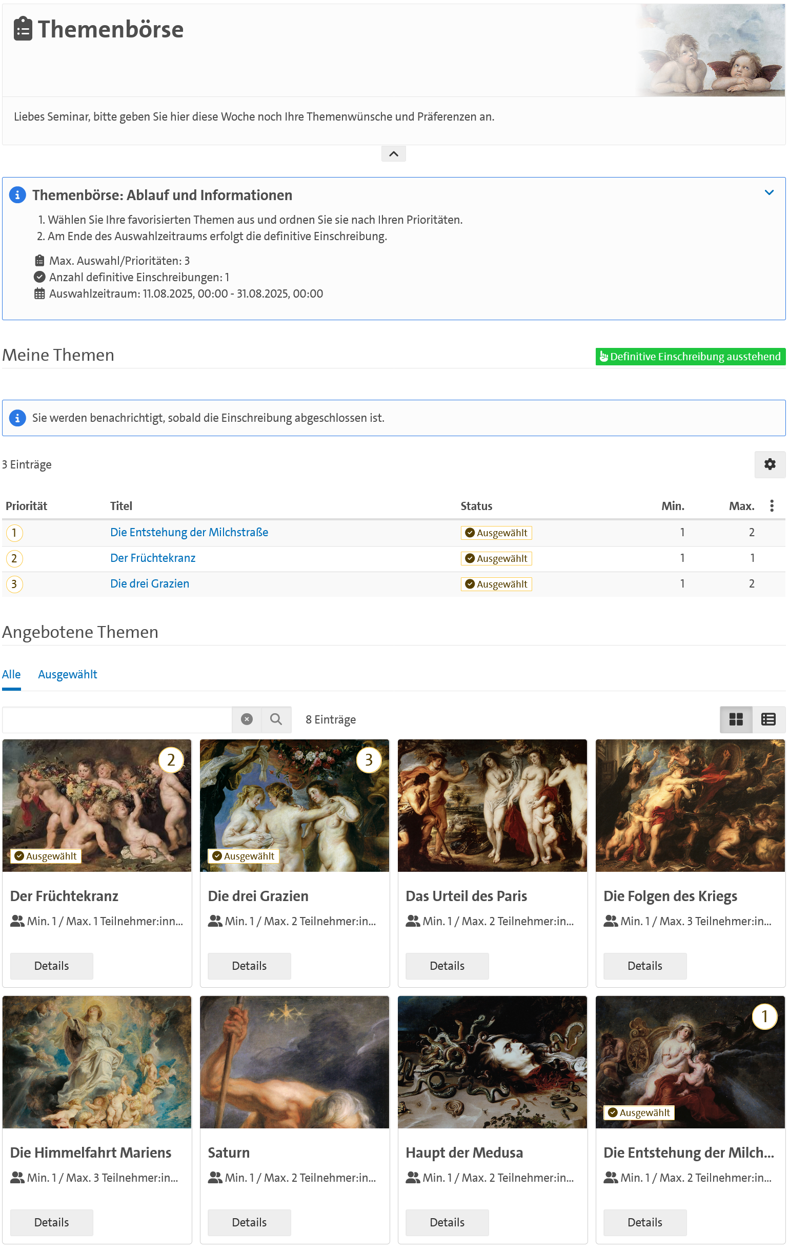Collapse the Ablauf und Informationen panel

(769, 192)
